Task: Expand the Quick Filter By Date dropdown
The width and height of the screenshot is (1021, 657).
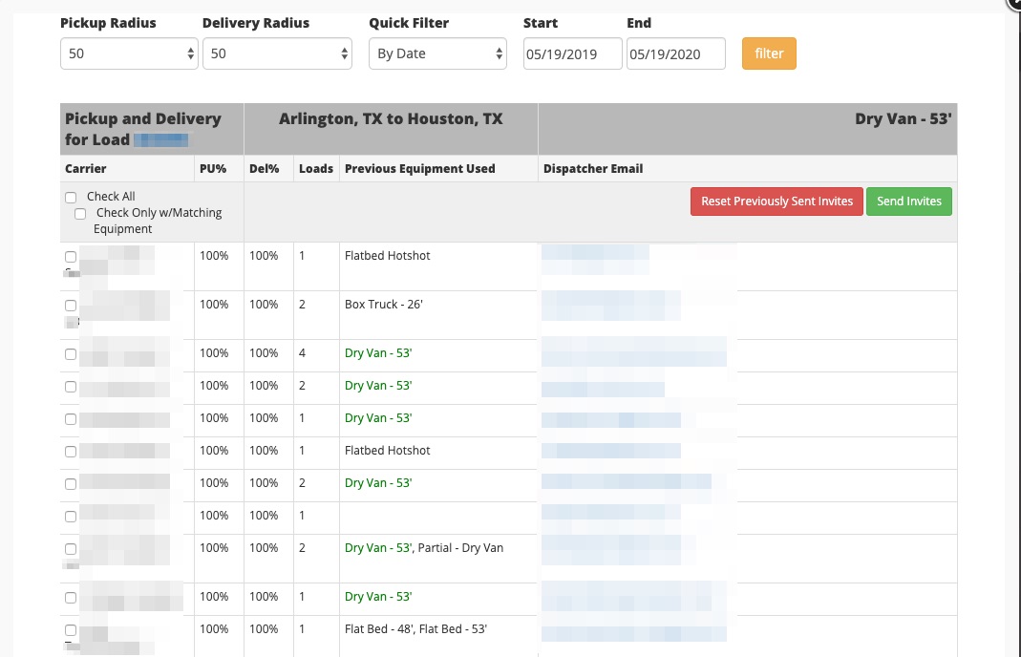Action: coord(437,54)
